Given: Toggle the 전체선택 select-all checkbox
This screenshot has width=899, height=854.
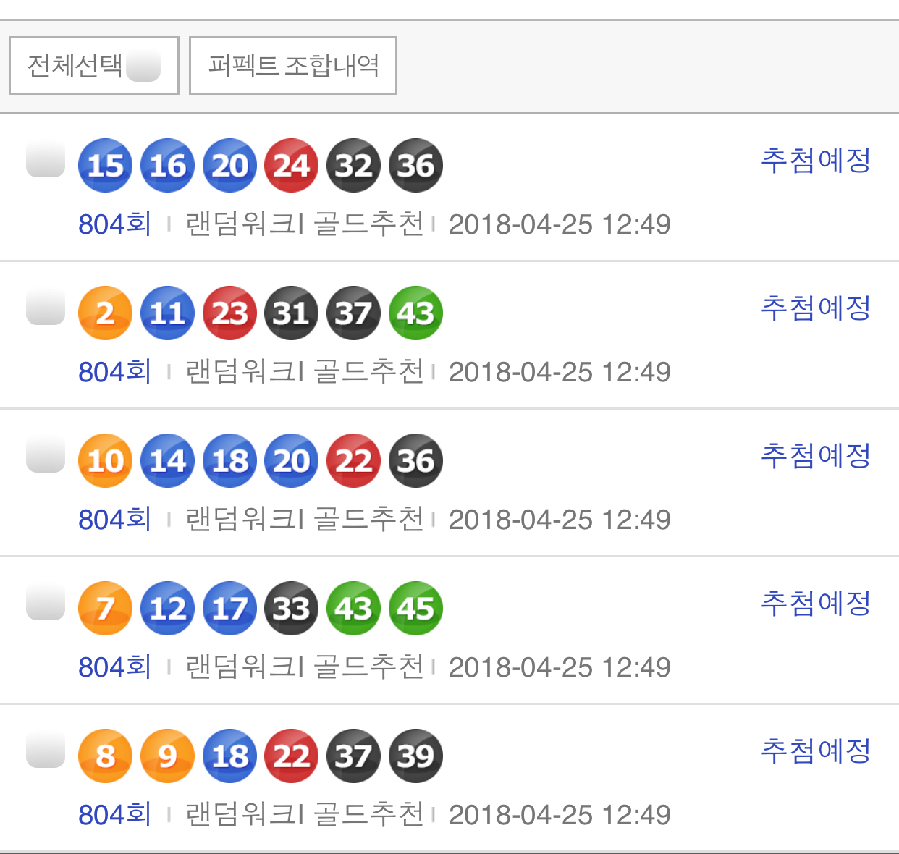Looking at the screenshot, I should (x=143, y=66).
